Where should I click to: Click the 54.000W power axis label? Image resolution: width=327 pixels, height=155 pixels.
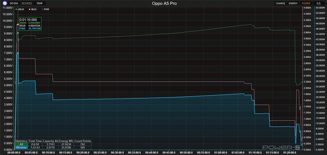click(321, 8)
